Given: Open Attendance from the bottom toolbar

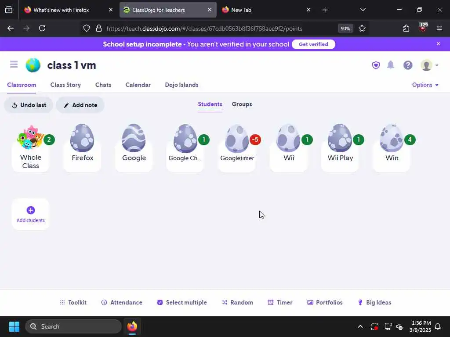Looking at the screenshot, I should coord(122,303).
